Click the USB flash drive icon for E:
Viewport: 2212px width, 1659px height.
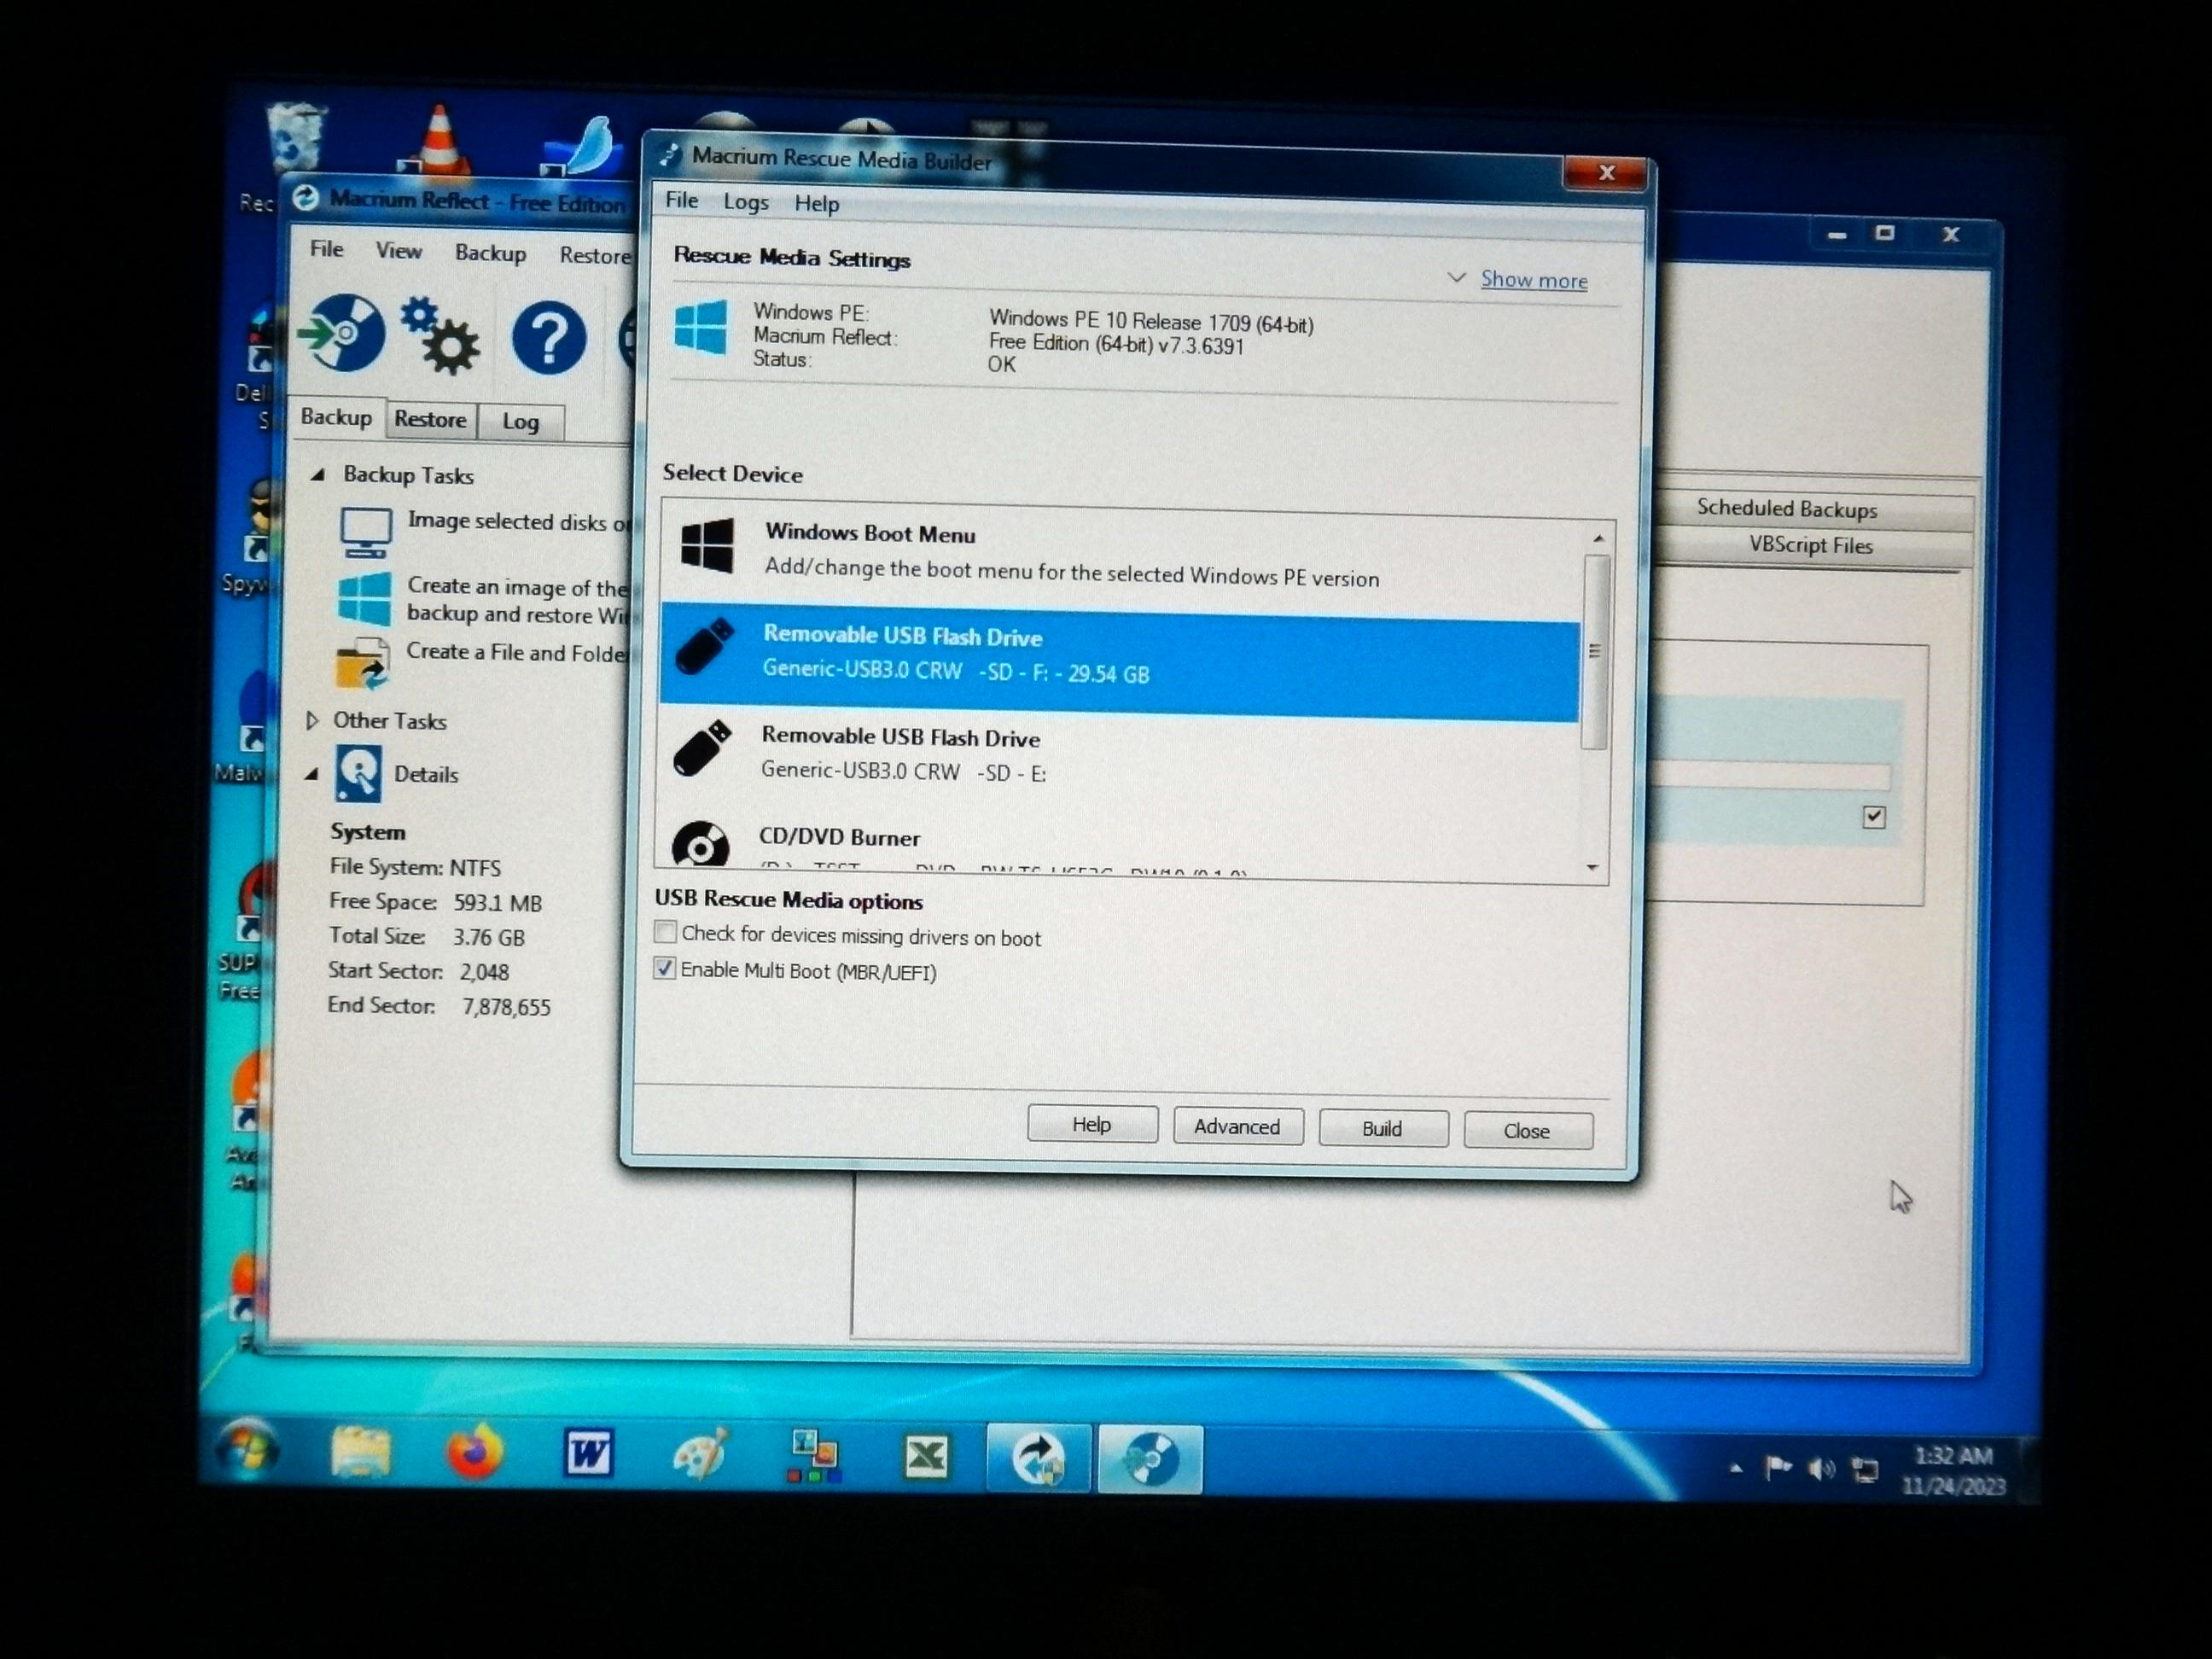pyautogui.click(x=703, y=748)
